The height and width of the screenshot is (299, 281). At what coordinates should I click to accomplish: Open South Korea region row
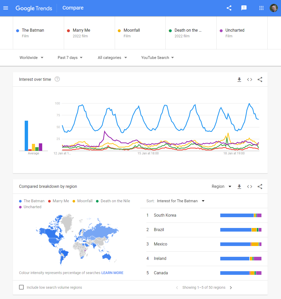[207, 215]
